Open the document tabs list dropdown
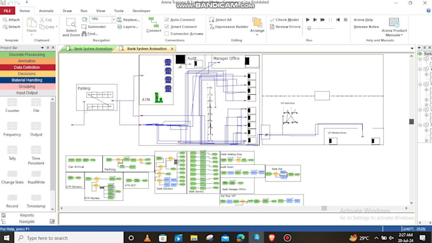 click(412, 48)
